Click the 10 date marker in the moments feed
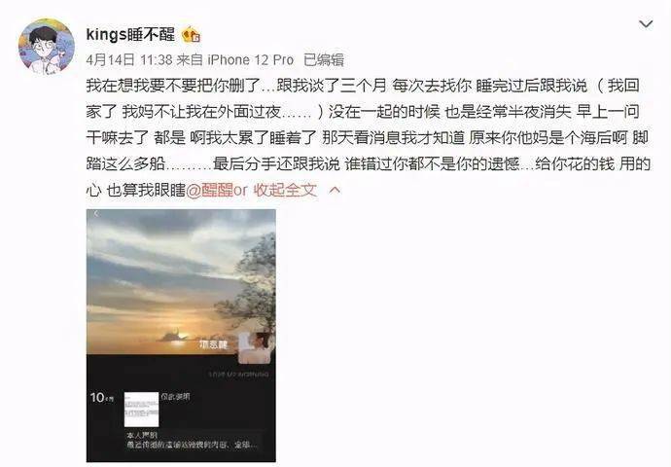The image size is (671, 467). pos(102,398)
